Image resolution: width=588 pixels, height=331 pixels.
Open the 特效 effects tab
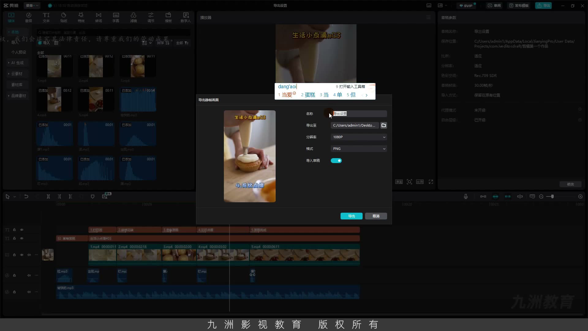(81, 17)
